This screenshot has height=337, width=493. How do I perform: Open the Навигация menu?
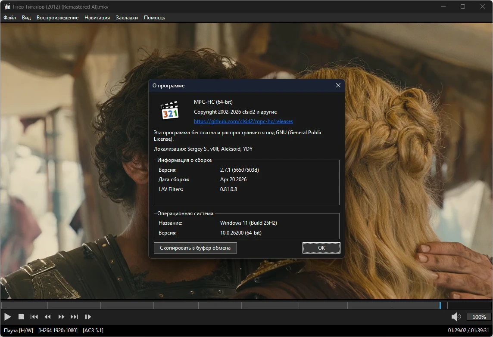click(97, 18)
